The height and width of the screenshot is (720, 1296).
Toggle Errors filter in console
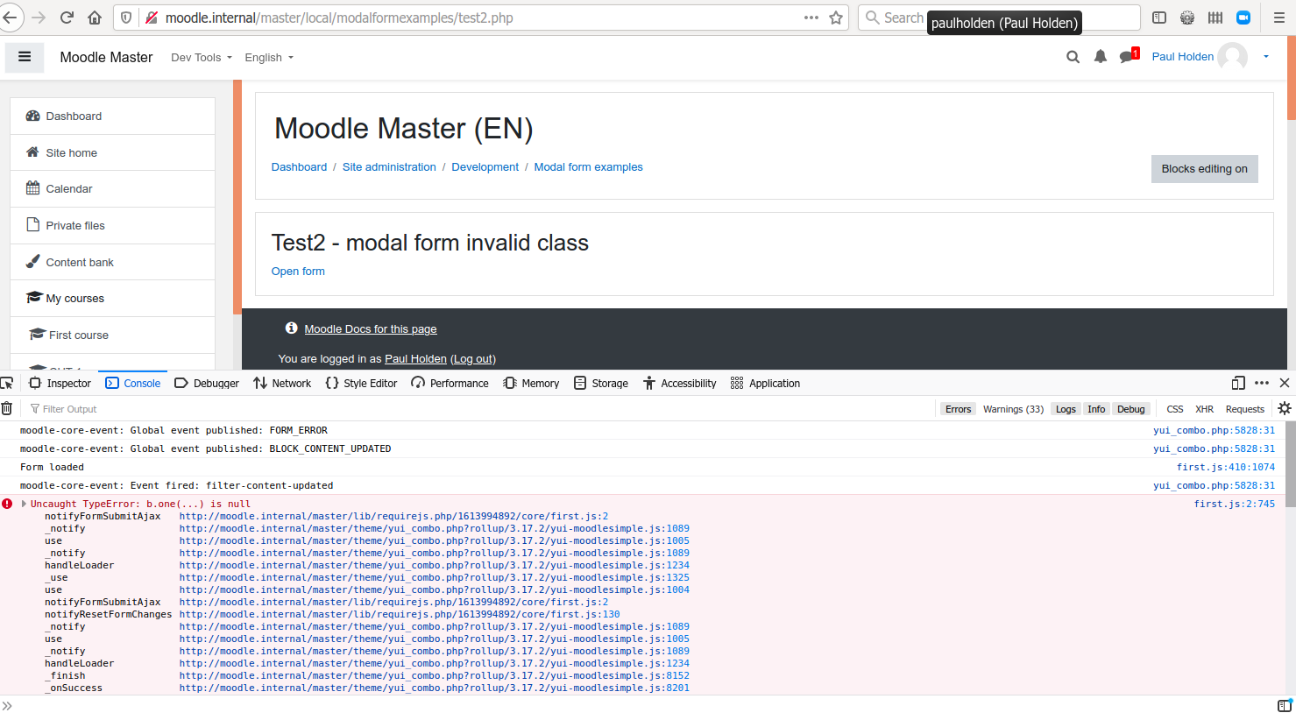tap(958, 409)
